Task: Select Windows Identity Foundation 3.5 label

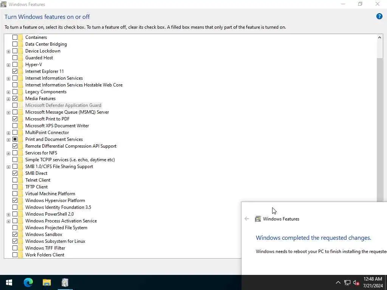Action: [58, 207]
